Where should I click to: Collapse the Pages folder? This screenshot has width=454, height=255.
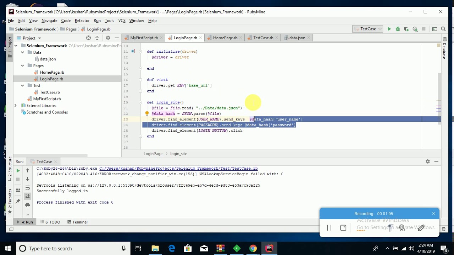point(23,66)
